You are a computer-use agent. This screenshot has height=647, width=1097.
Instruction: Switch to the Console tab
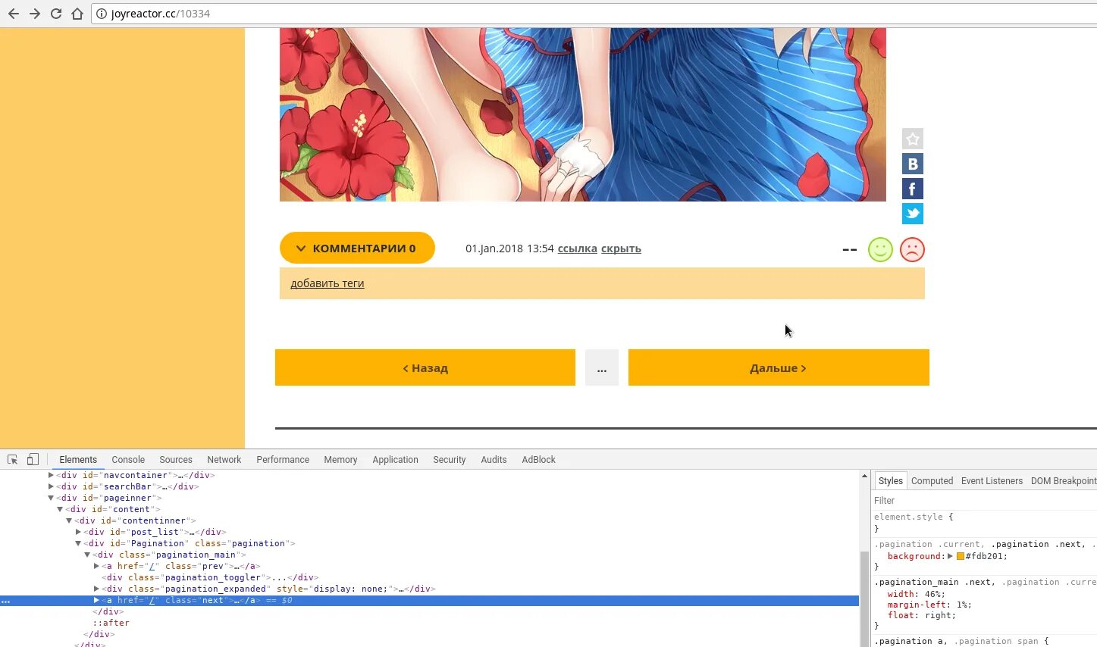128,459
